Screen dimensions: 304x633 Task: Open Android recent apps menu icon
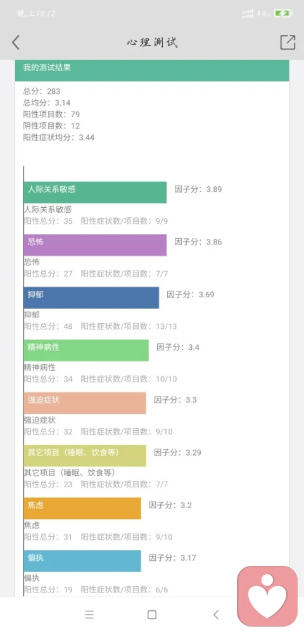(89, 615)
